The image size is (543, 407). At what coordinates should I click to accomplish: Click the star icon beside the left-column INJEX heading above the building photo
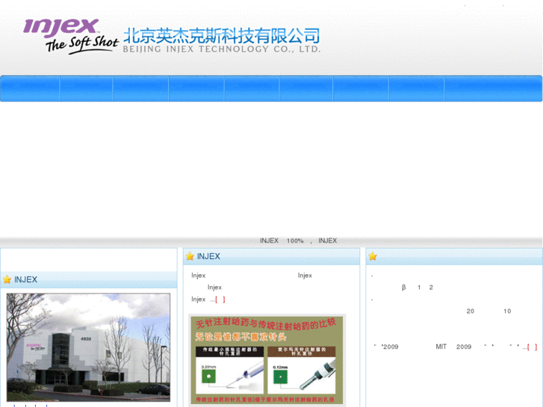coord(7,279)
